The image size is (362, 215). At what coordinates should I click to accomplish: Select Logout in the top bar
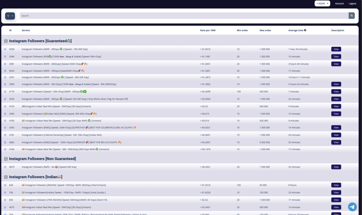click(352, 4)
